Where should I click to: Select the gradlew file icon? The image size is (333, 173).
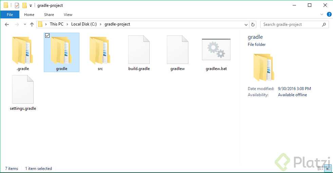(178, 50)
